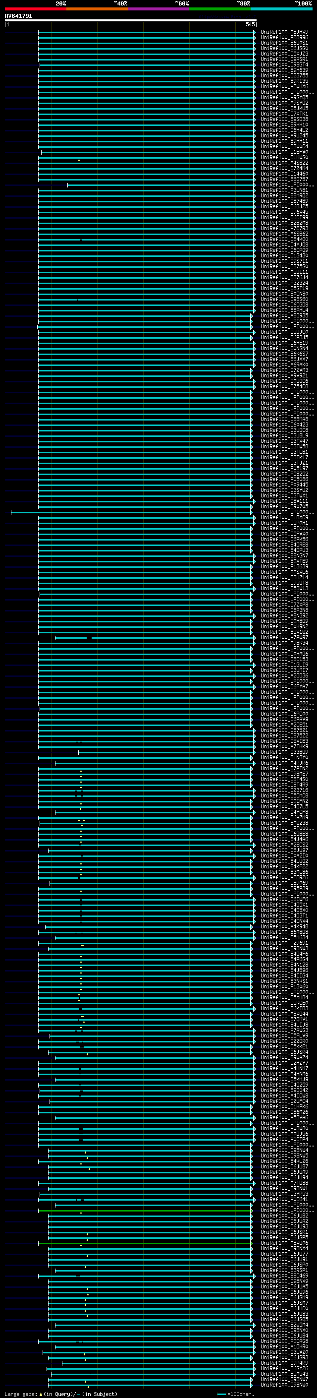Select the UniRef100_A8N392 label
Viewport: 317px width, 1398px height.
[x=284, y=615]
